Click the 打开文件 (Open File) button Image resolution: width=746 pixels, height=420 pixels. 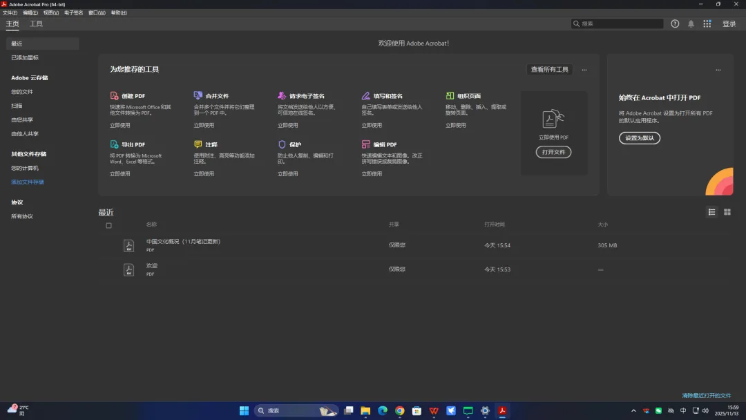(553, 152)
